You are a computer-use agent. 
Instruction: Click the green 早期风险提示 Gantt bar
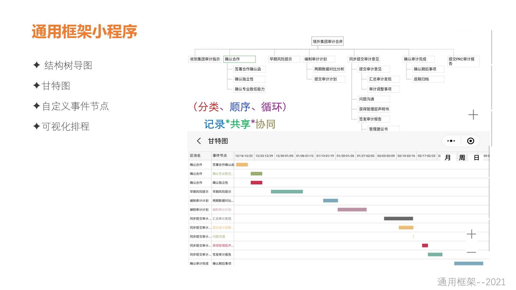click(x=287, y=192)
